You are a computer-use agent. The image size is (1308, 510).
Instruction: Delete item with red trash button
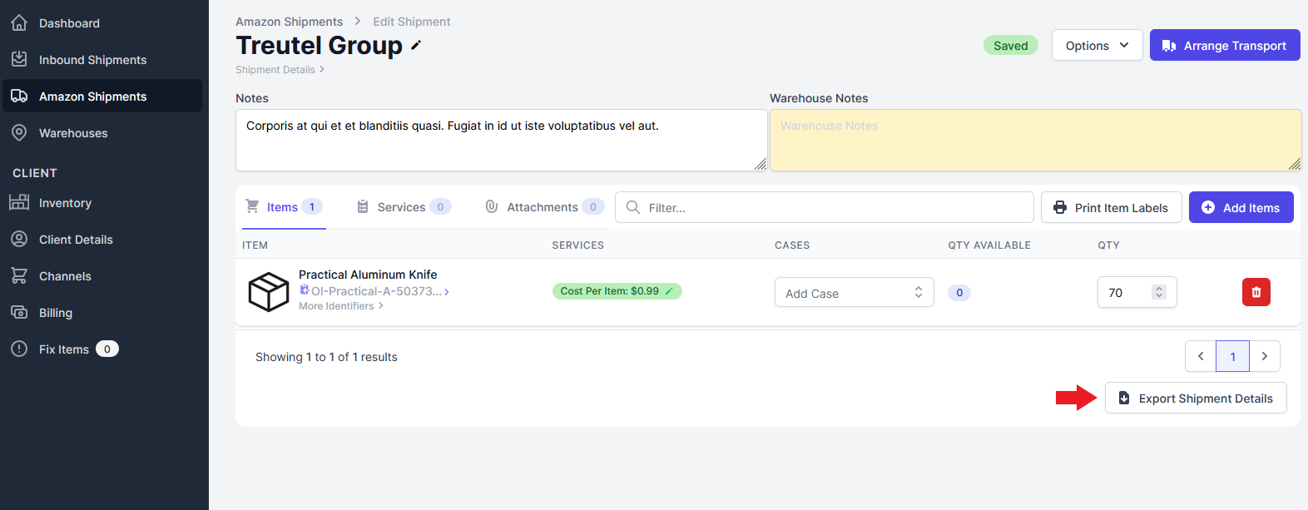pos(1256,292)
